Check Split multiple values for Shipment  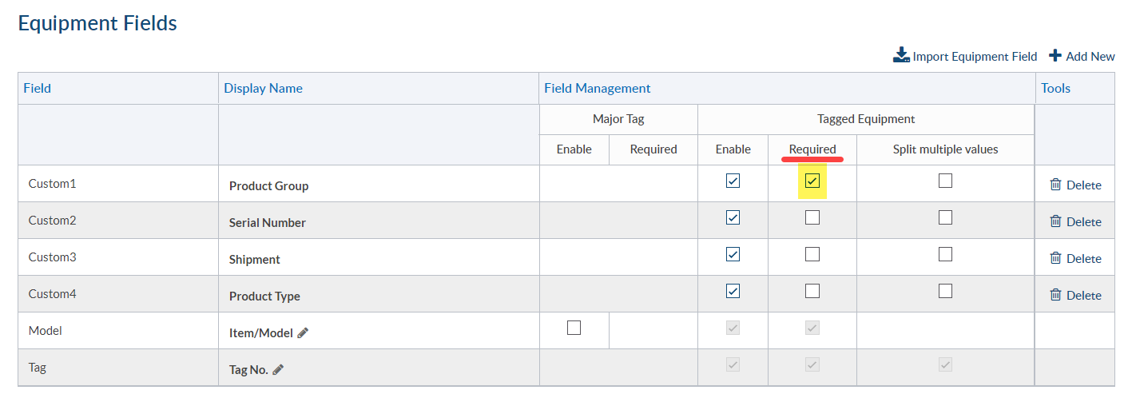click(x=945, y=254)
